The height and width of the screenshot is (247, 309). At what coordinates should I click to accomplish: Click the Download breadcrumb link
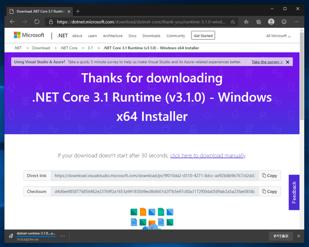point(41,48)
